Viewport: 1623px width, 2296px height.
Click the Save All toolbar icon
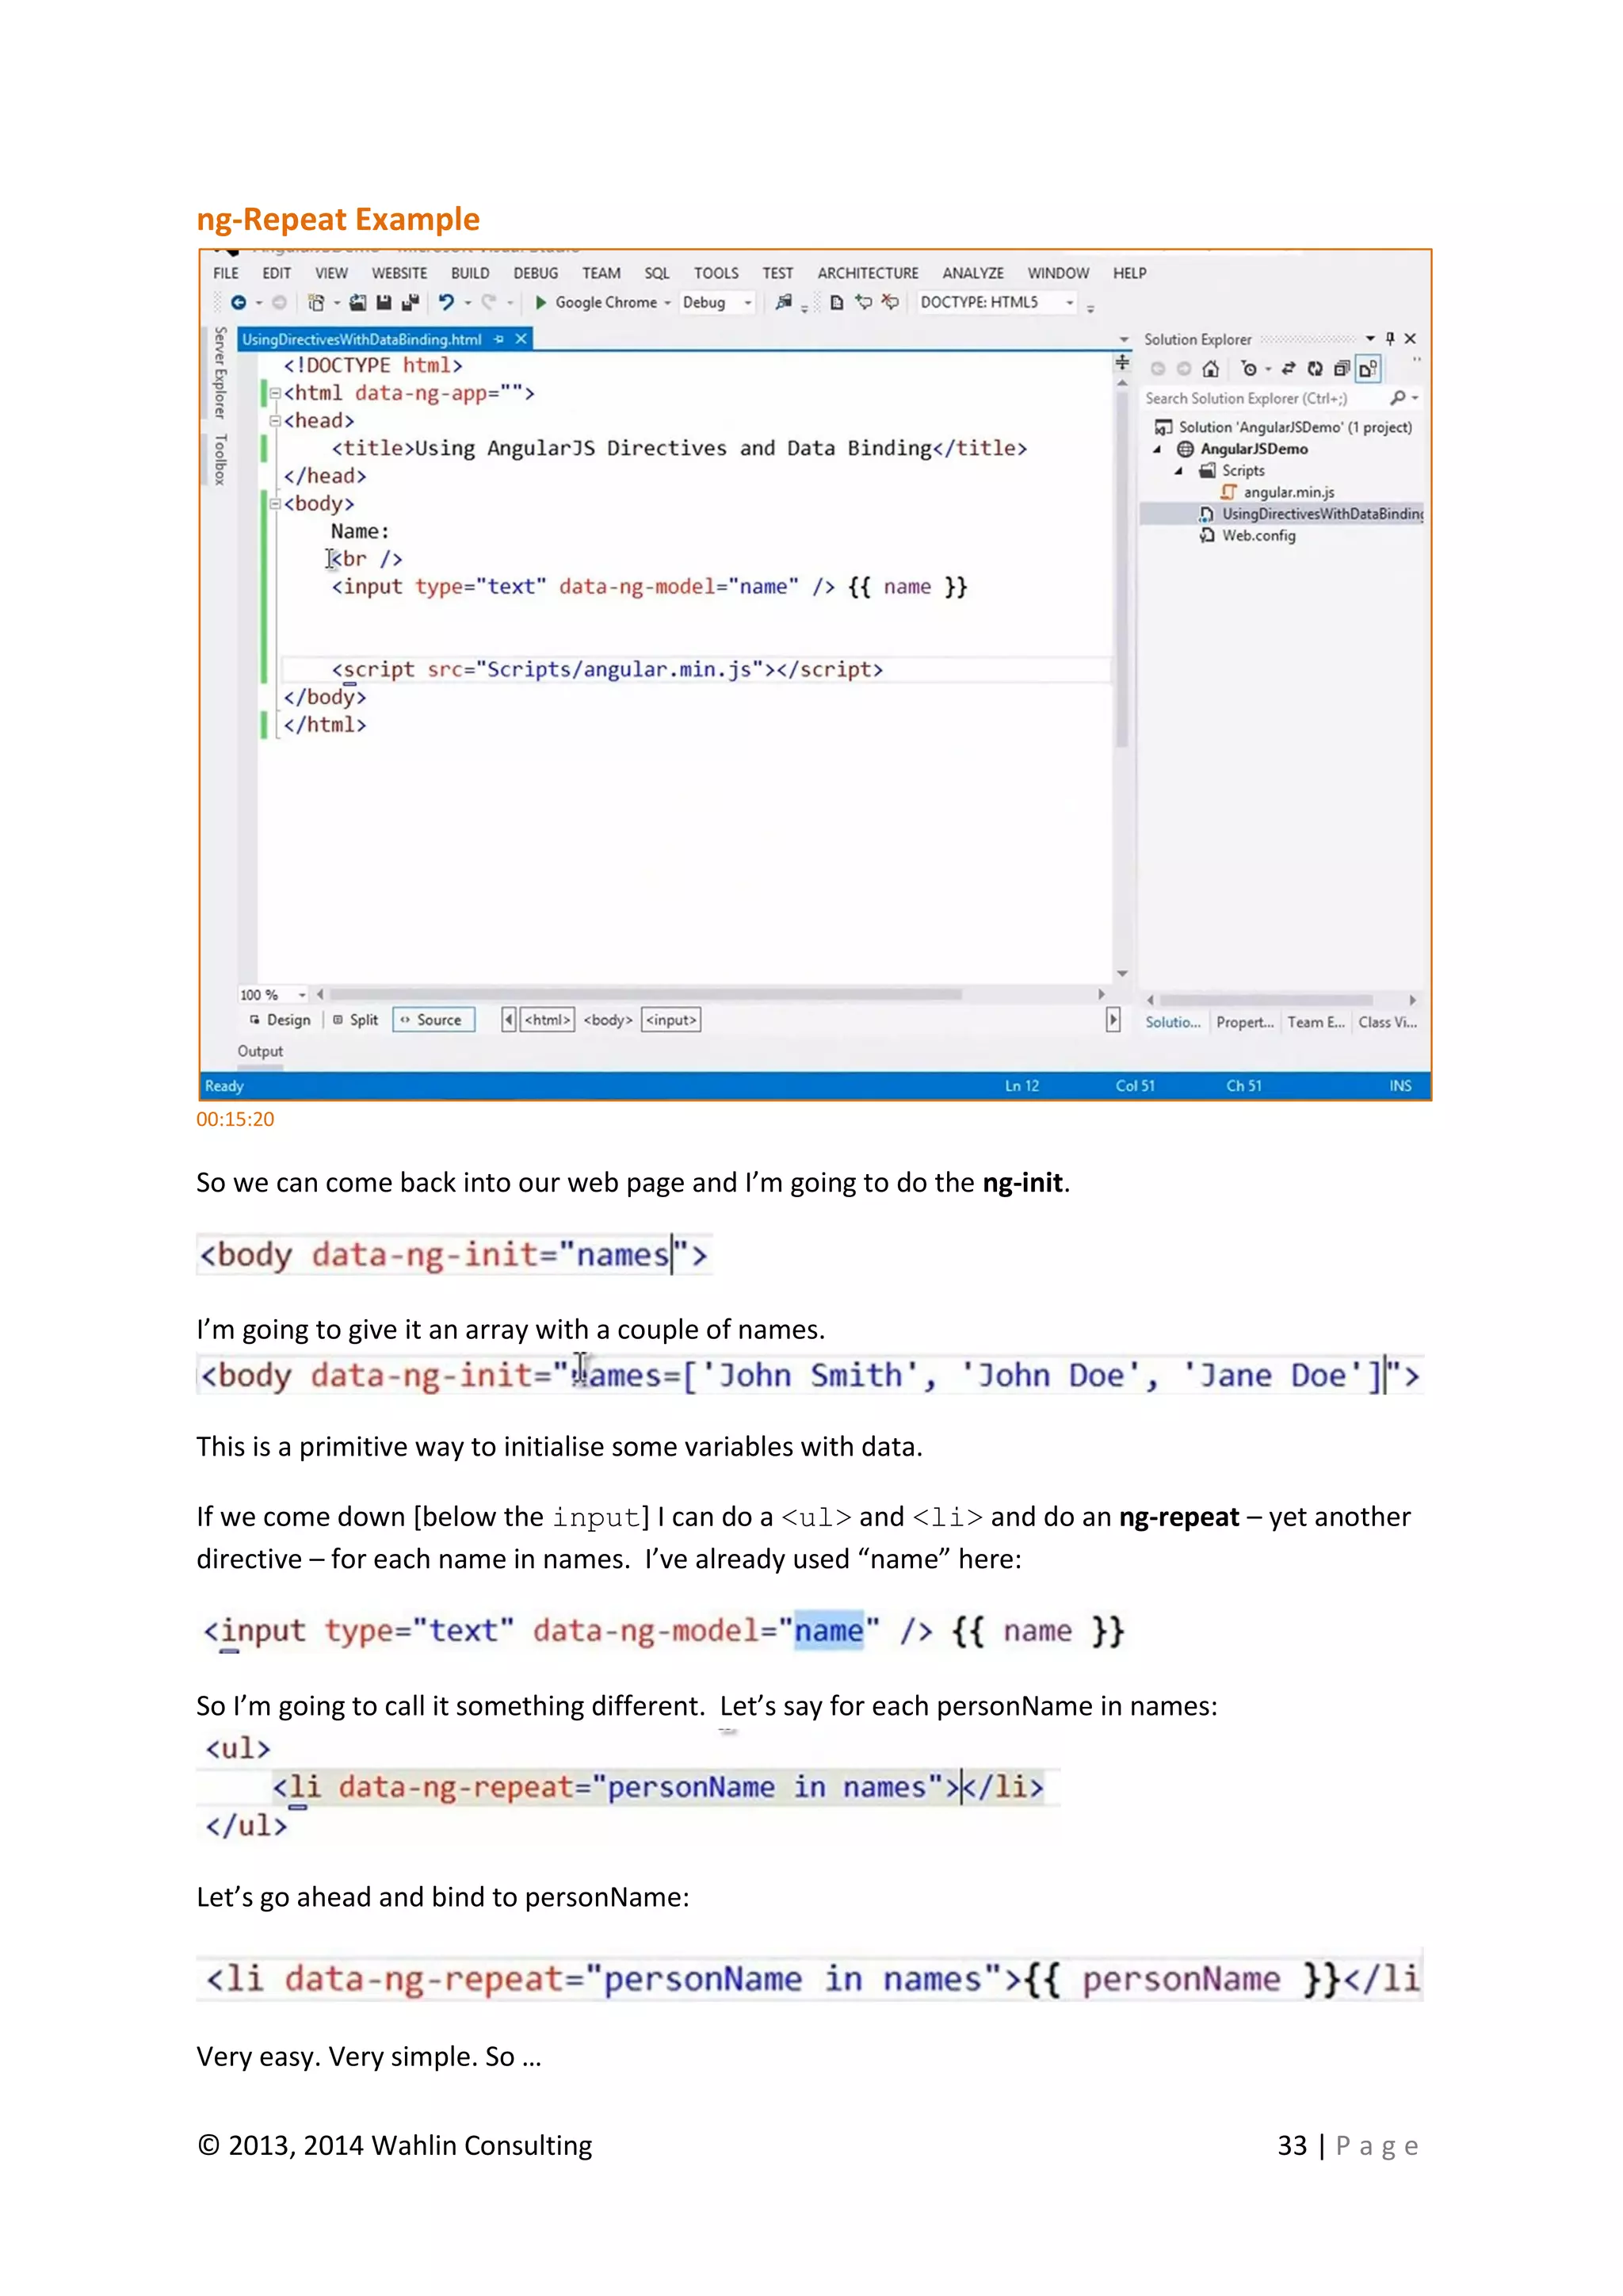410,302
